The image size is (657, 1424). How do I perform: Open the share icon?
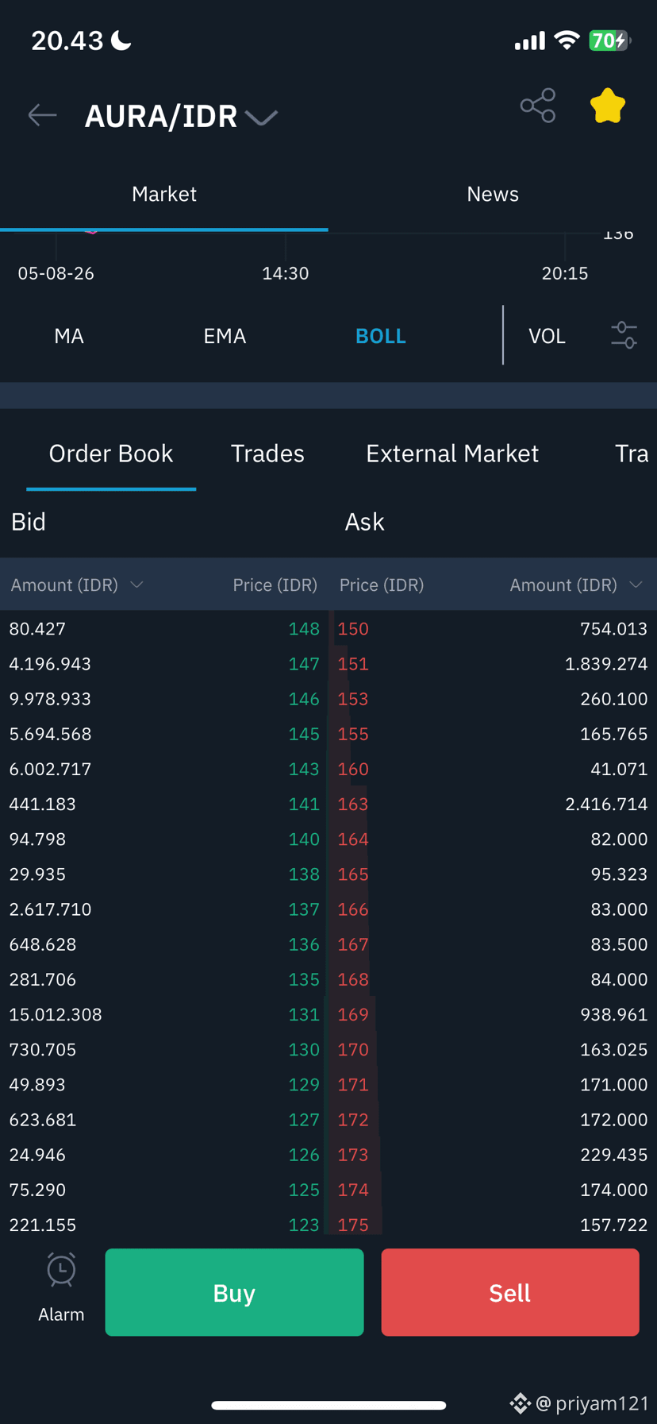538,106
